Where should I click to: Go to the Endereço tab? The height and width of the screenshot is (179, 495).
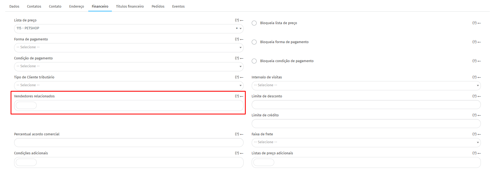77,7
